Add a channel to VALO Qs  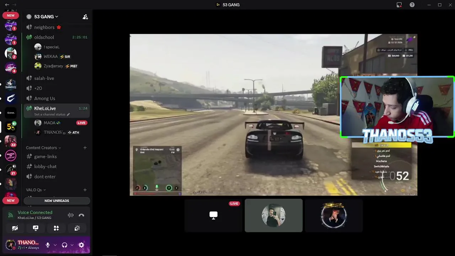tap(85, 190)
